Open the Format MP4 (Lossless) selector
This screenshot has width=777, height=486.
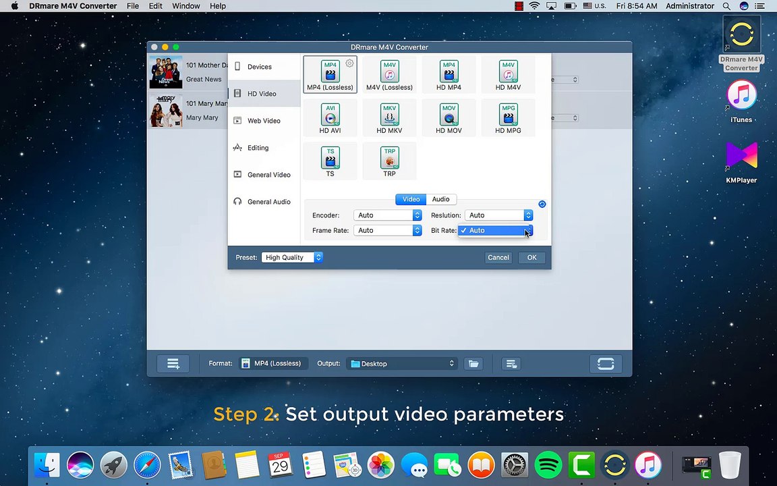273,364
